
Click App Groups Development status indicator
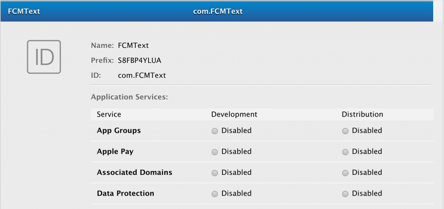(x=215, y=131)
